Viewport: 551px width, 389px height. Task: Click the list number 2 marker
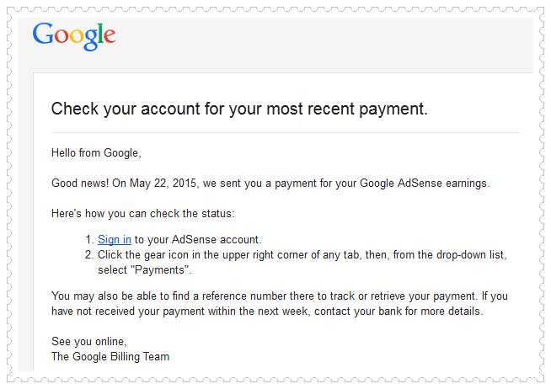(x=89, y=254)
